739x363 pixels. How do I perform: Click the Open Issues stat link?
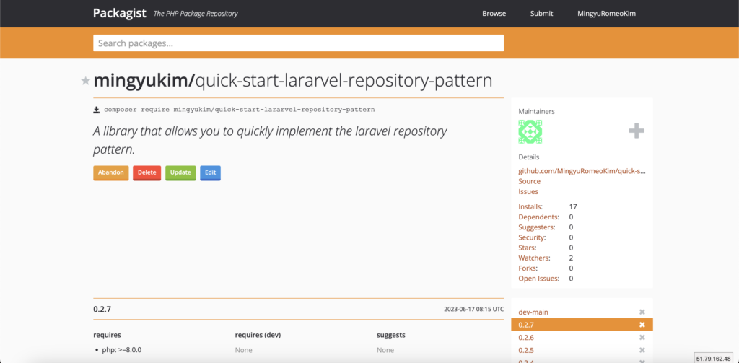[x=538, y=279]
